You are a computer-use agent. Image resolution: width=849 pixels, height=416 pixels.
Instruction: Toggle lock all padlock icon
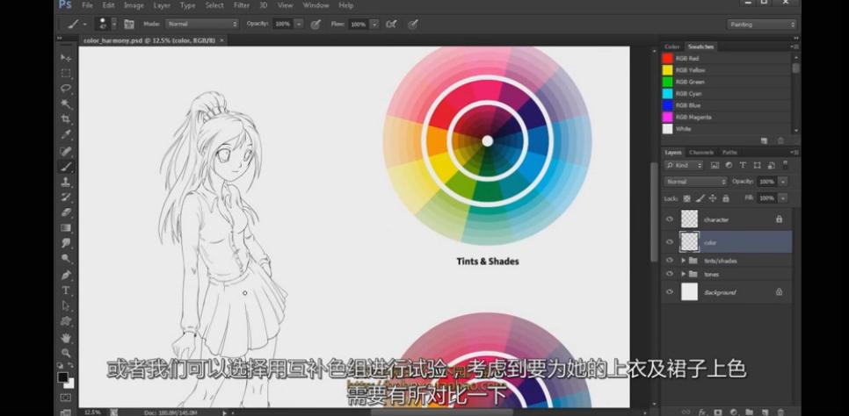[726, 198]
